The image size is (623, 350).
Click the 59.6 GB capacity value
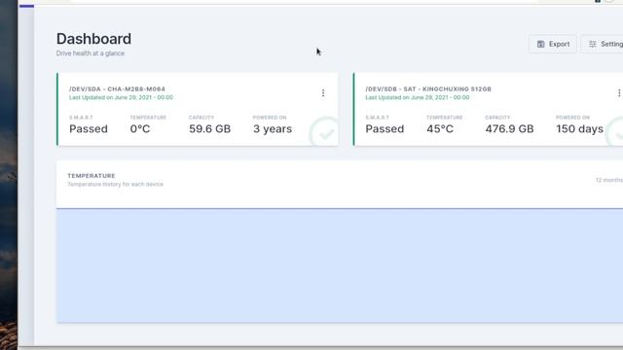pos(210,129)
